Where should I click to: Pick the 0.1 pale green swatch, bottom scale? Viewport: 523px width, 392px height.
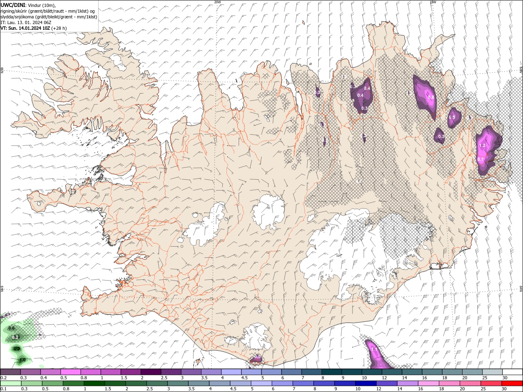coord(10,383)
